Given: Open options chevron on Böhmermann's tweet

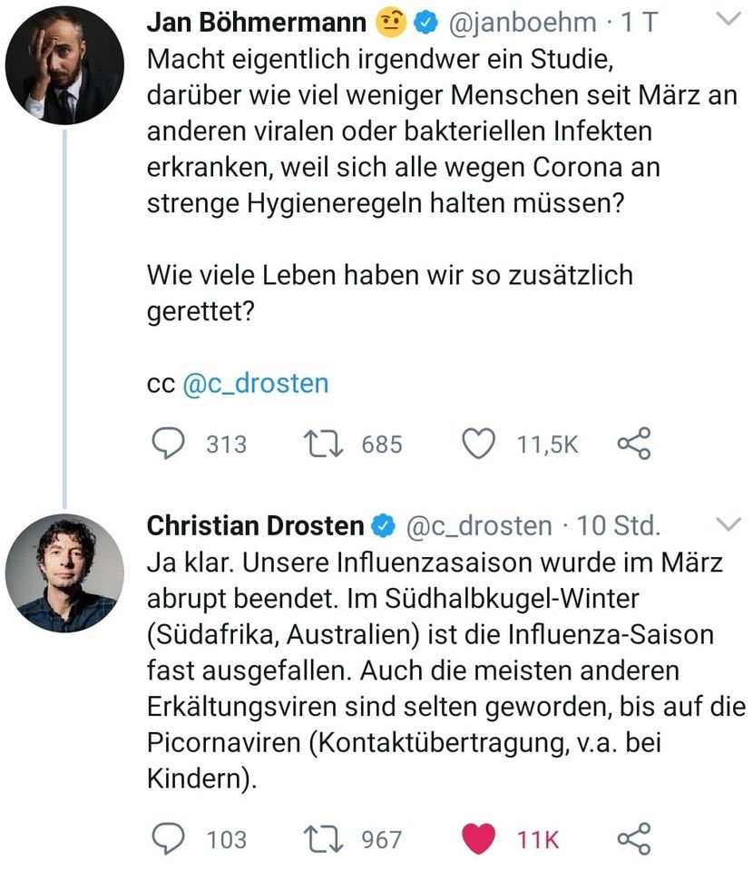Looking at the screenshot, I should coord(728,21).
